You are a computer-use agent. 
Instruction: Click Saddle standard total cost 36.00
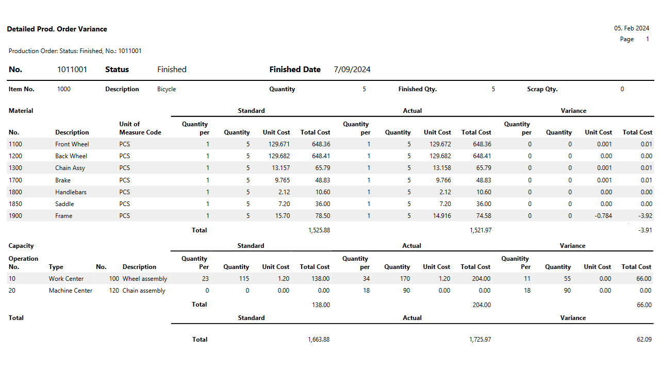tap(323, 204)
